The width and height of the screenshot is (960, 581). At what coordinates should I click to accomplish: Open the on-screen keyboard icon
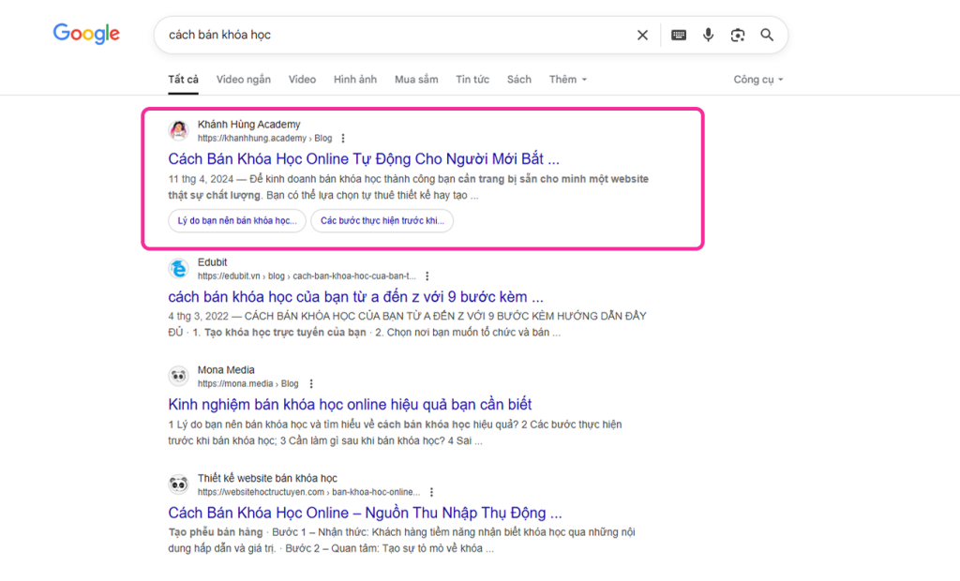pos(679,35)
